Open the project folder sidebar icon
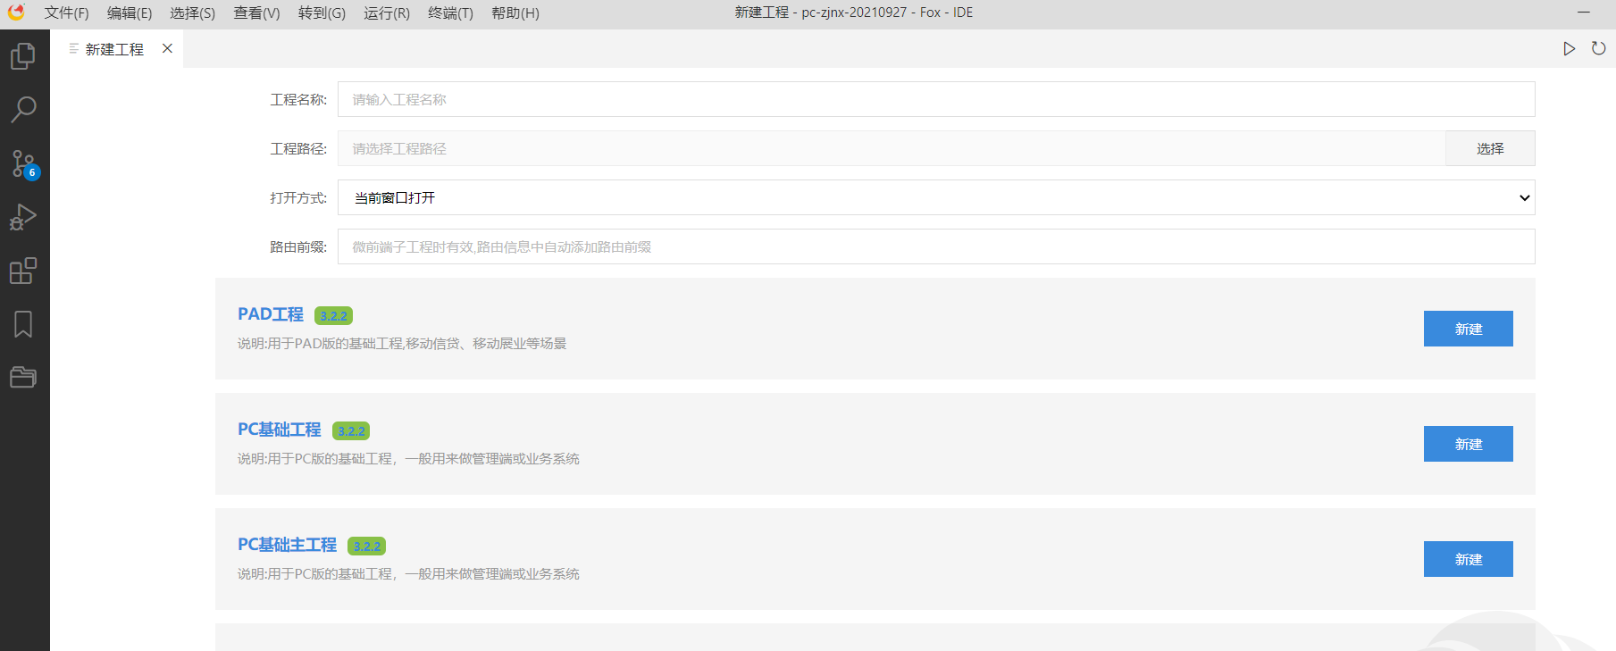This screenshot has width=1616, height=651. (x=23, y=377)
